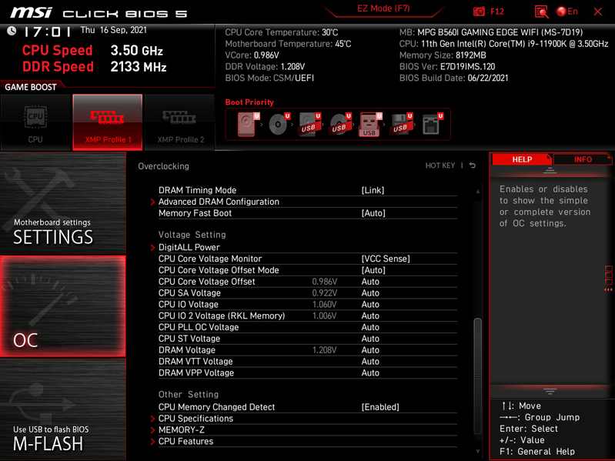Select the USB CD/DVD boot device
Image resolution: width=615 pixels, height=461 pixels.
click(x=340, y=124)
